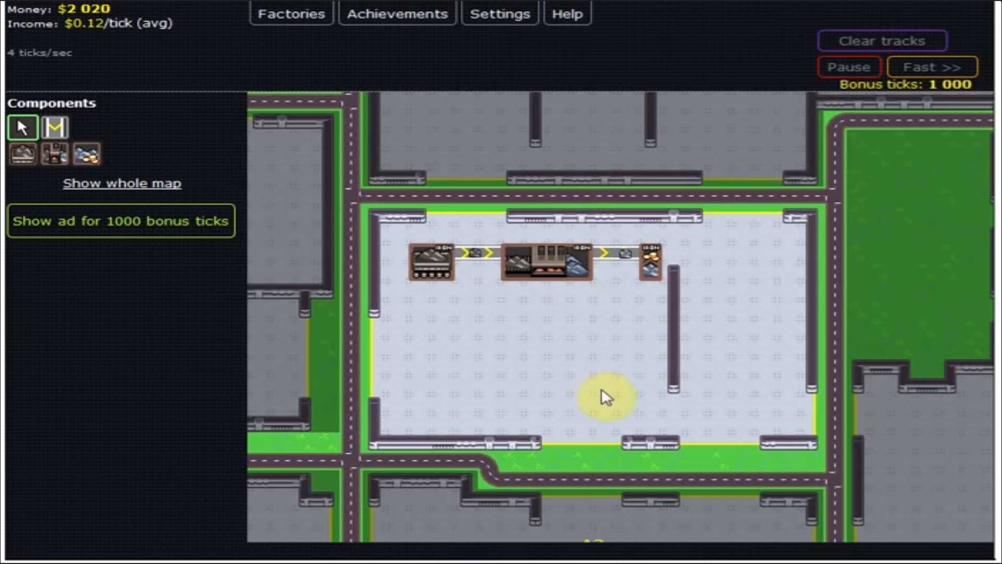Screen dimensions: 1002x564
Task: Select the iron buyer component in palette
Action: [23, 154]
